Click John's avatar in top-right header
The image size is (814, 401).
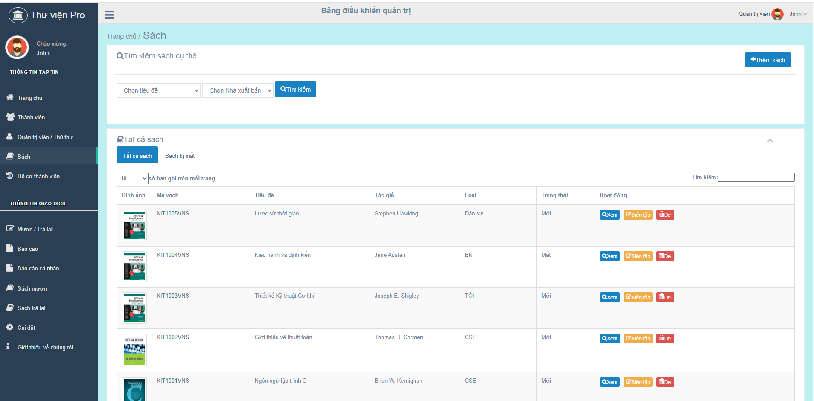777,14
